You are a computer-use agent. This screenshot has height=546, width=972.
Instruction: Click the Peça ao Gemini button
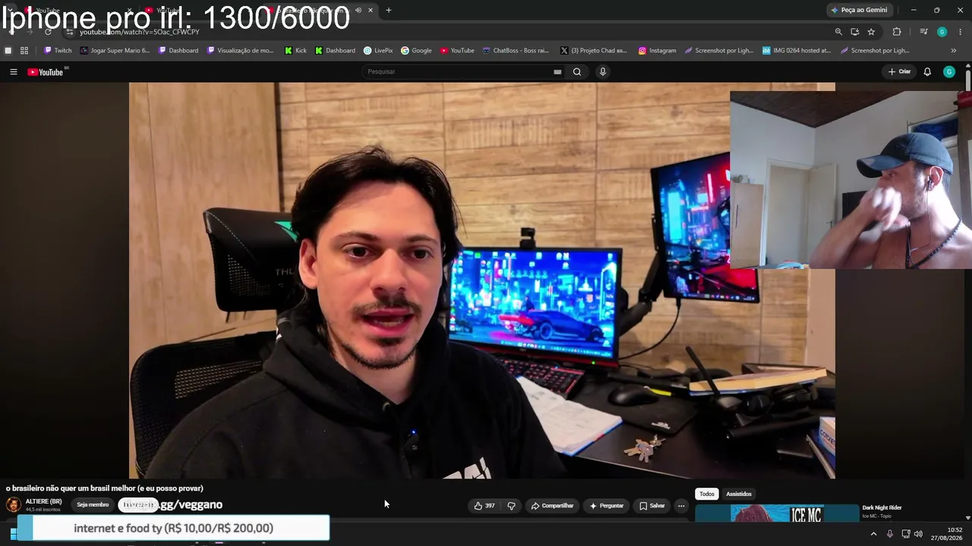click(859, 10)
